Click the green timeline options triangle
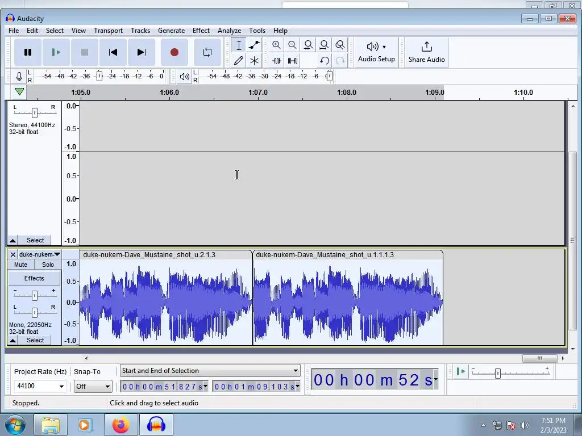582x436 pixels. (x=20, y=91)
